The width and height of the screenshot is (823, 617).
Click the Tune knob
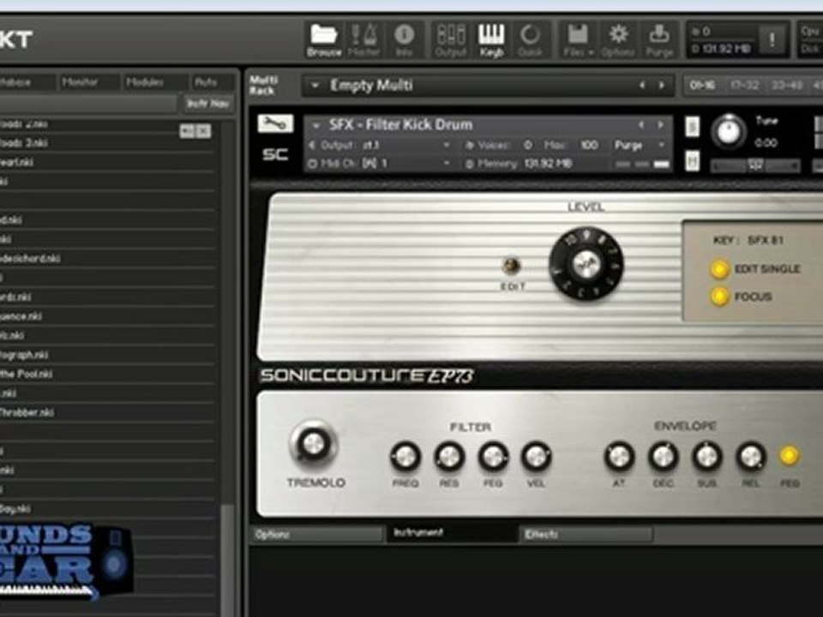point(729,131)
